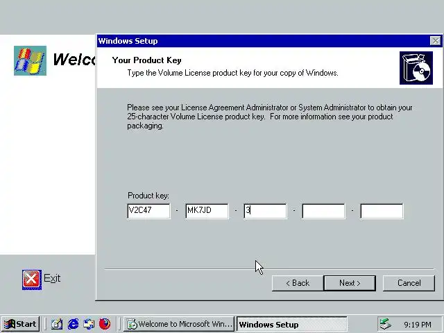Open the Start menu
Image resolution: width=444 pixels, height=333 pixels.
click(21, 324)
